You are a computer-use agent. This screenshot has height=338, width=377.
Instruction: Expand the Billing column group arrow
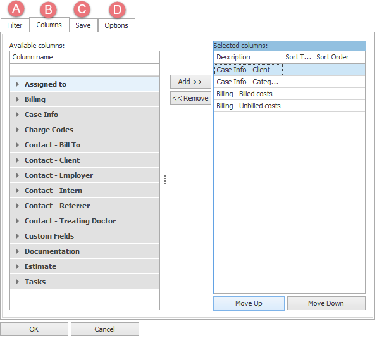point(18,99)
